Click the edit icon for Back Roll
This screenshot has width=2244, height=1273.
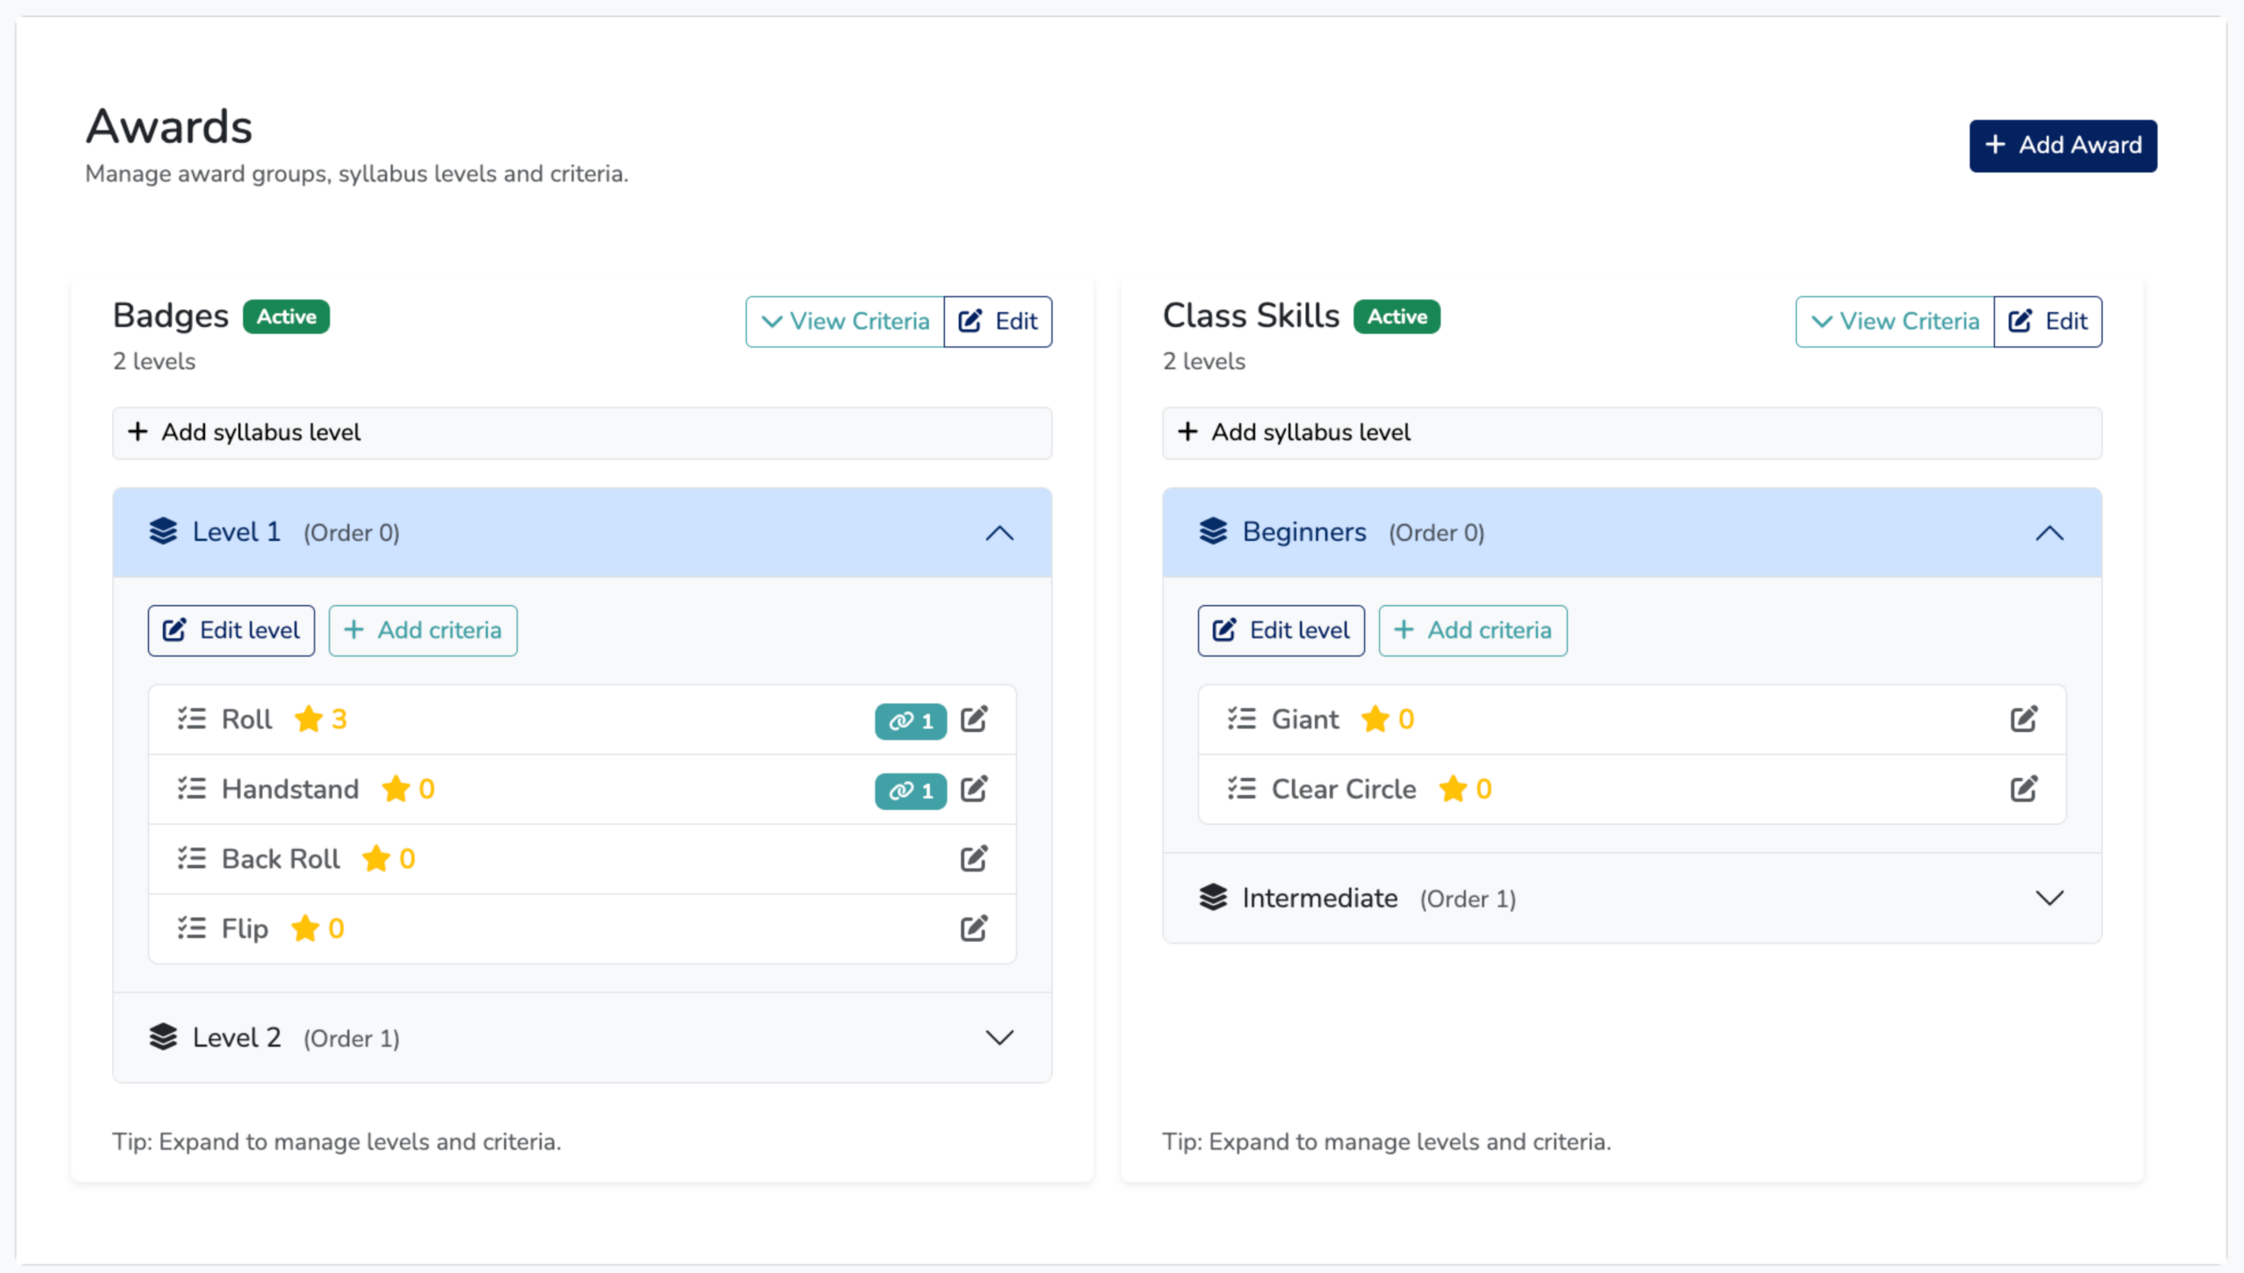[x=973, y=859]
